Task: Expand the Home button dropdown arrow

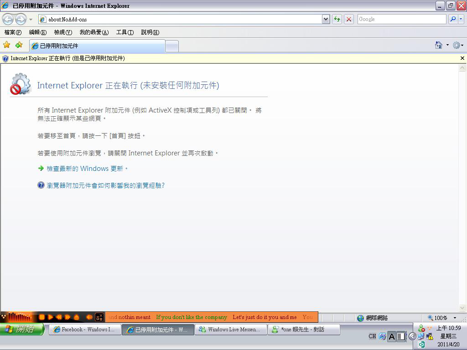Action: click(447, 45)
